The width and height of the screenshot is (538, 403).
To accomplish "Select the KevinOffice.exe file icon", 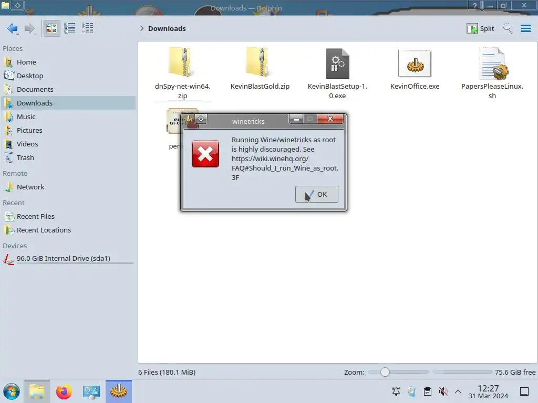I will point(415,63).
